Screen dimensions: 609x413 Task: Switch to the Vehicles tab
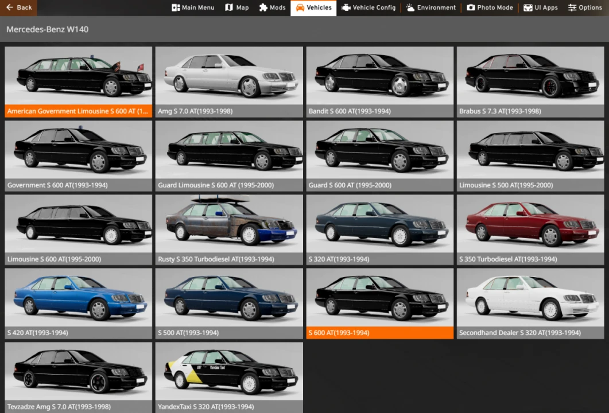pyautogui.click(x=313, y=7)
